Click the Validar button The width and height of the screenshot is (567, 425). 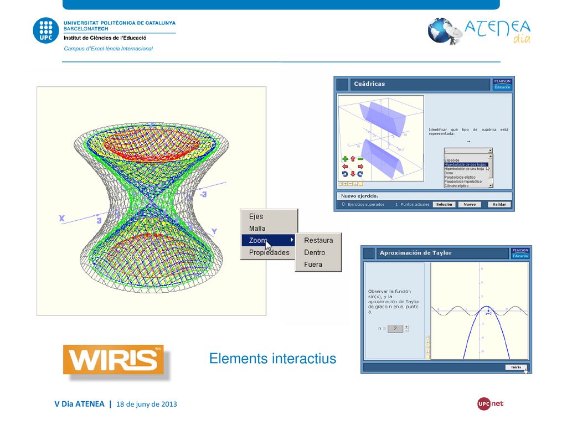[499, 205]
